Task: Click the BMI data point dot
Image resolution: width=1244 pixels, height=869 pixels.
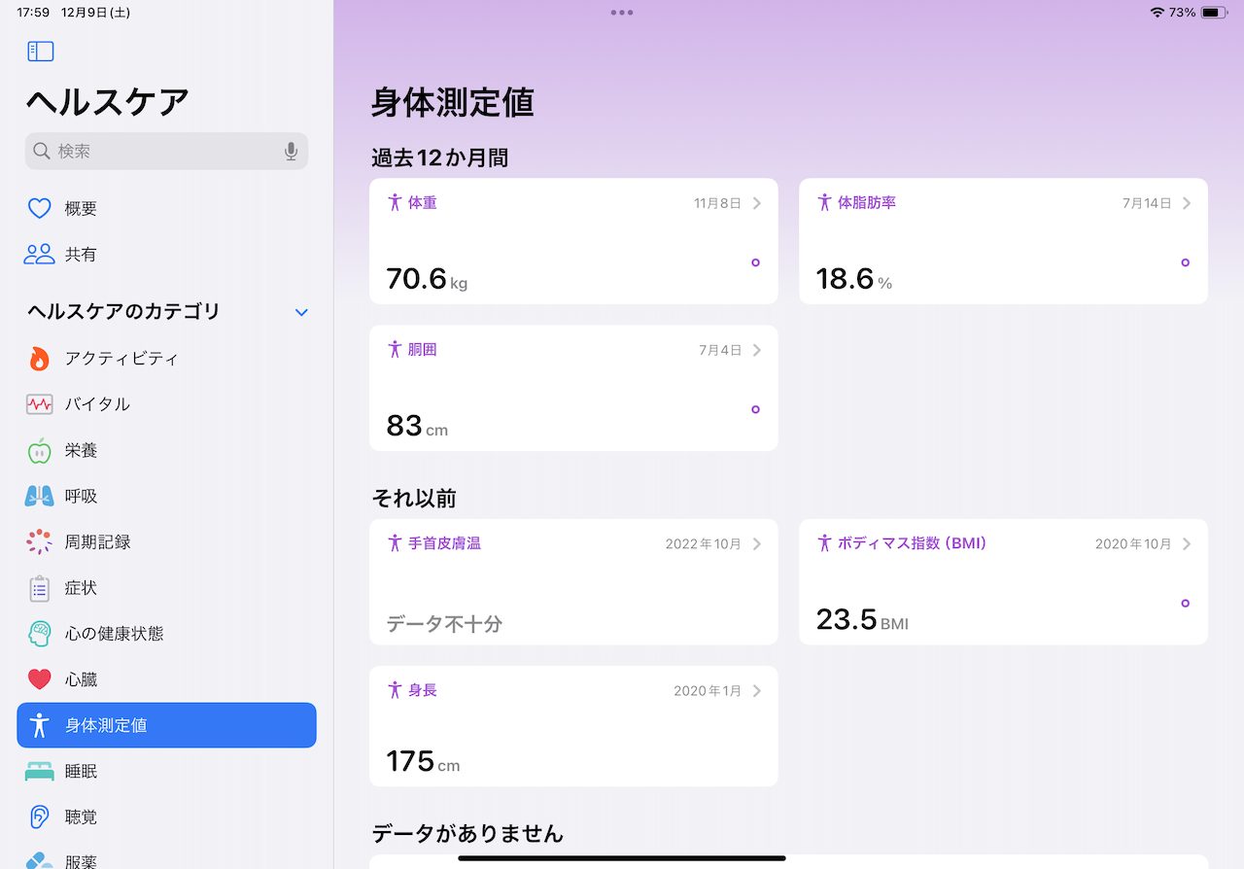Action: pos(1185,603)
